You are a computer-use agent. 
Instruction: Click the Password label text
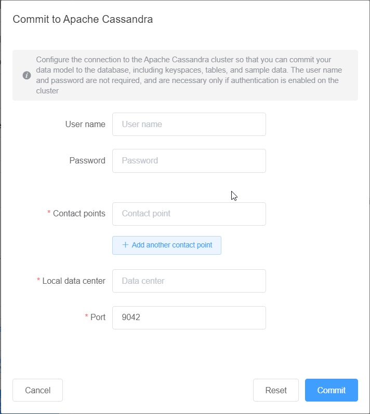pos(87,161)
